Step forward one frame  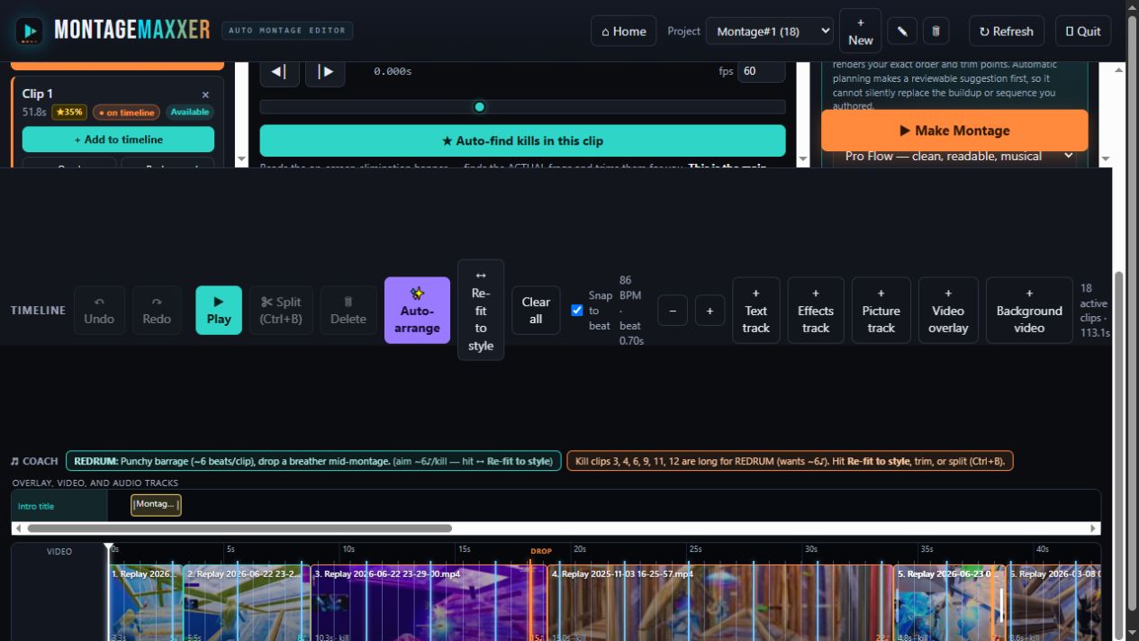(x=325, y=71)
